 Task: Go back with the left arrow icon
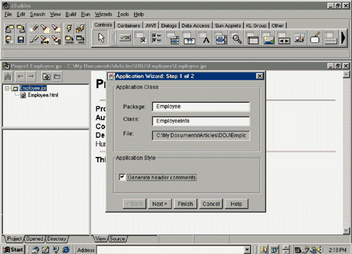[20, 77]
